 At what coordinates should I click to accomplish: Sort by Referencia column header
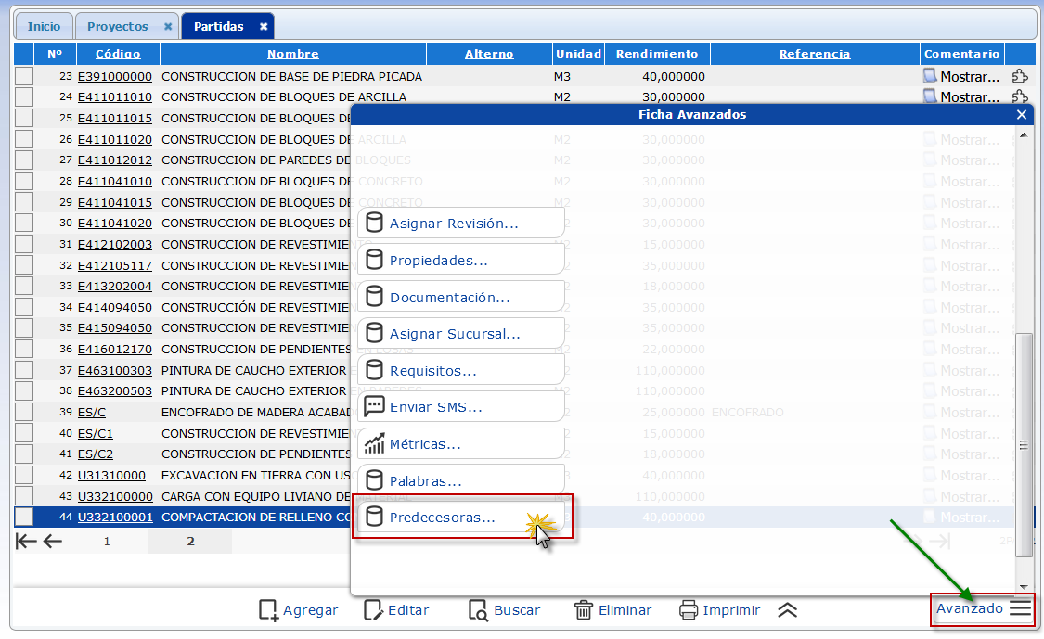click(x=815, y=54)
